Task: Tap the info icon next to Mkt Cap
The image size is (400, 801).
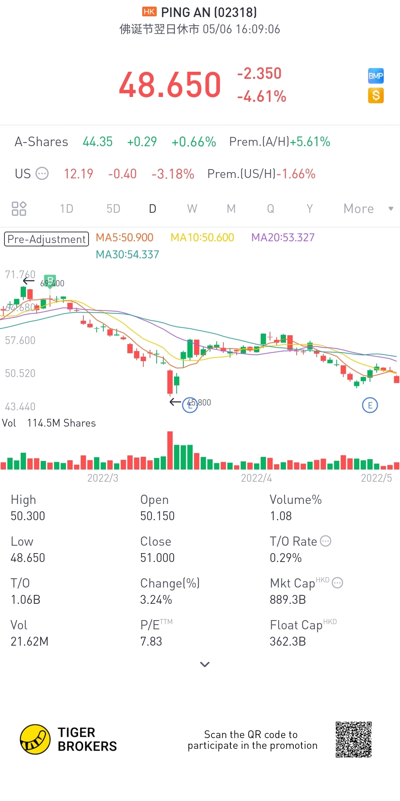Action: click(x=337, y=583)
